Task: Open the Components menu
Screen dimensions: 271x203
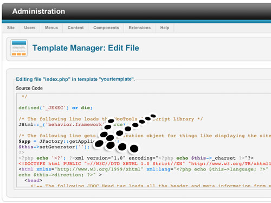Action: coord(106,28)
